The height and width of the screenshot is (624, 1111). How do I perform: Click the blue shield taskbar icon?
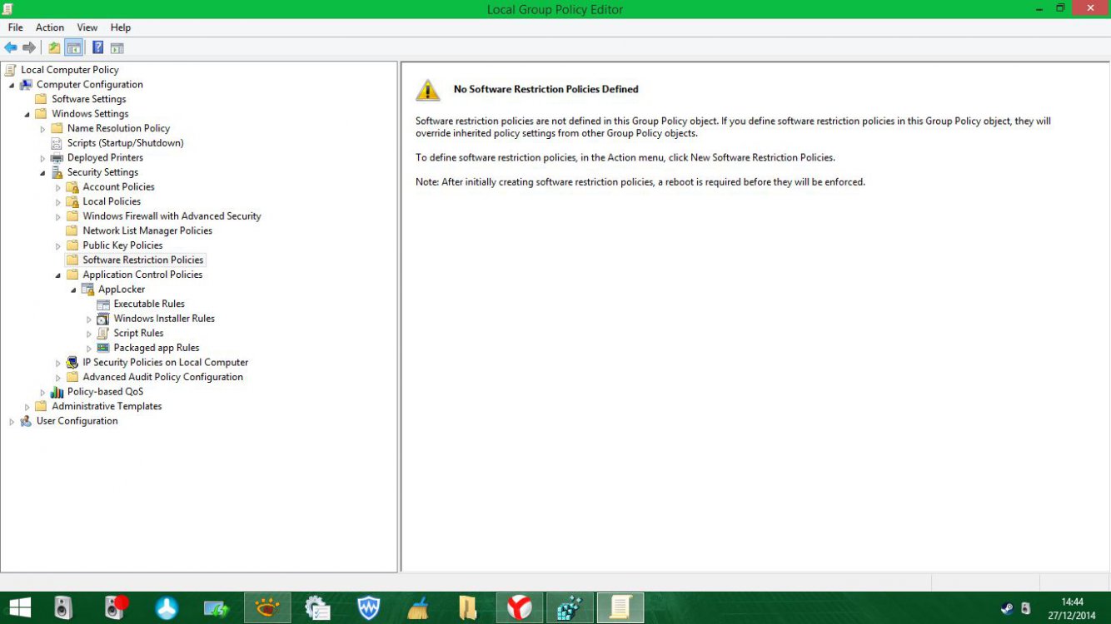(368, 608)
